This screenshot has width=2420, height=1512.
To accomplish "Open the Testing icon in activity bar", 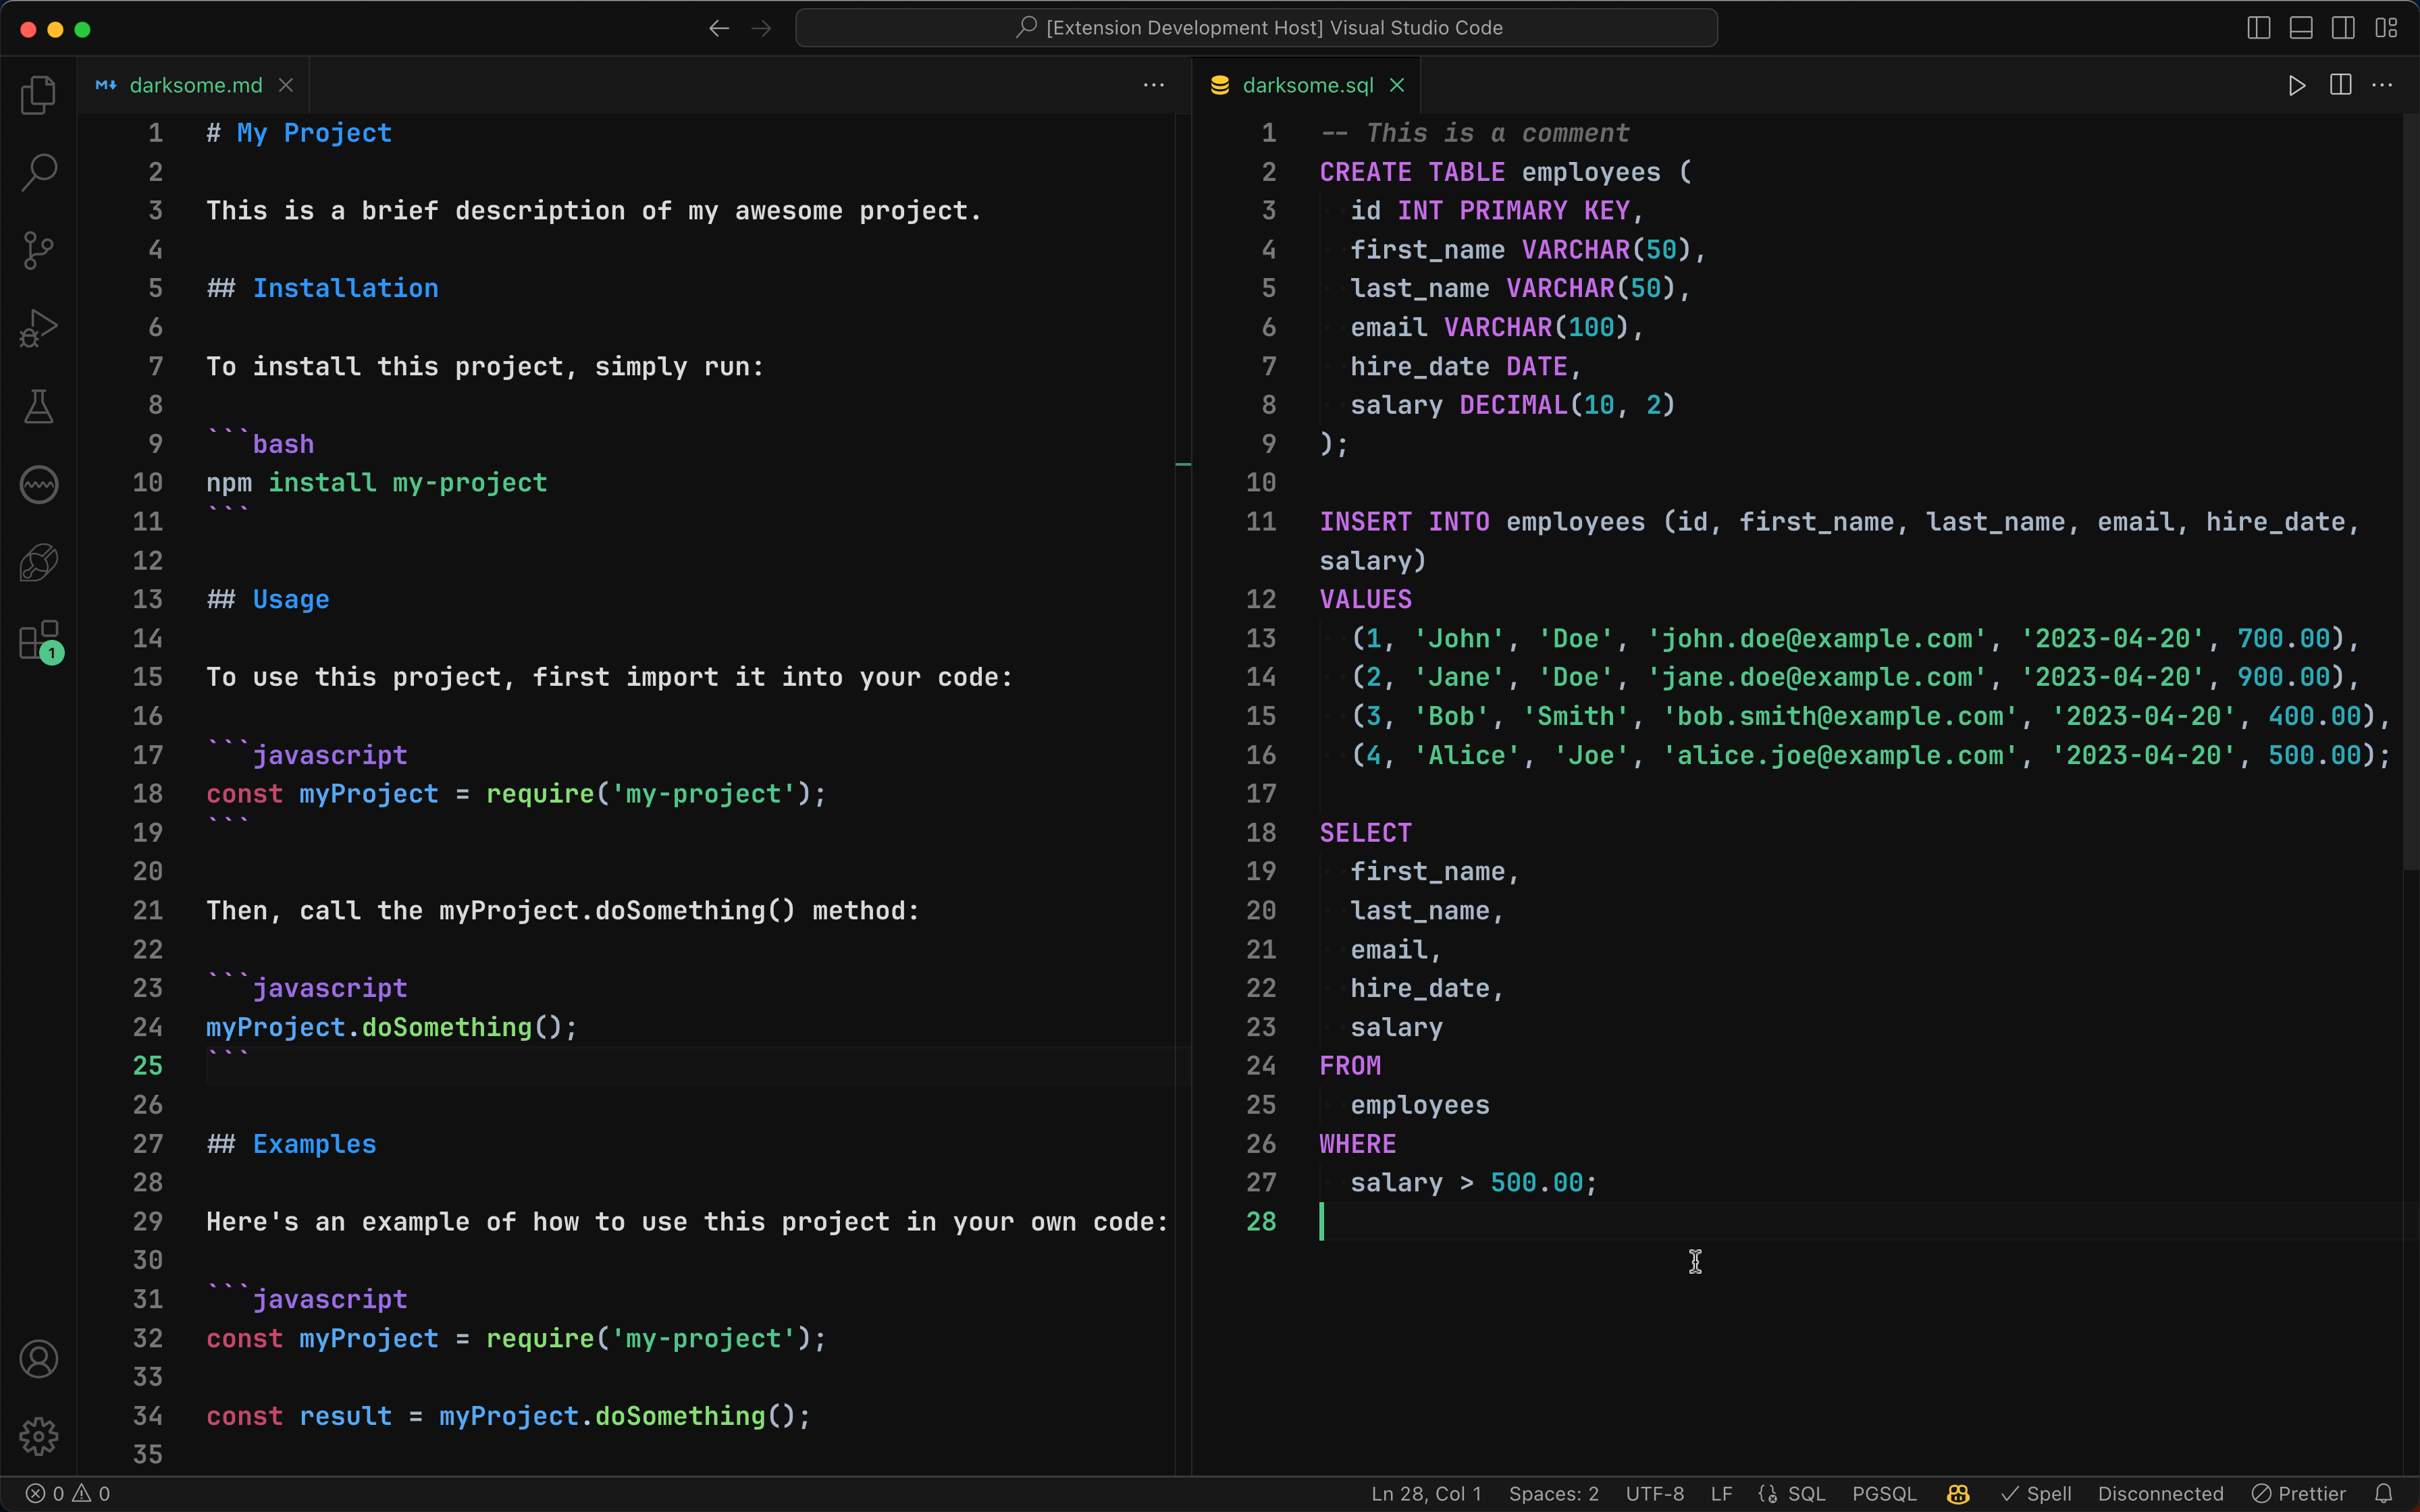I will pyautogui.click(x=38, y=404).
